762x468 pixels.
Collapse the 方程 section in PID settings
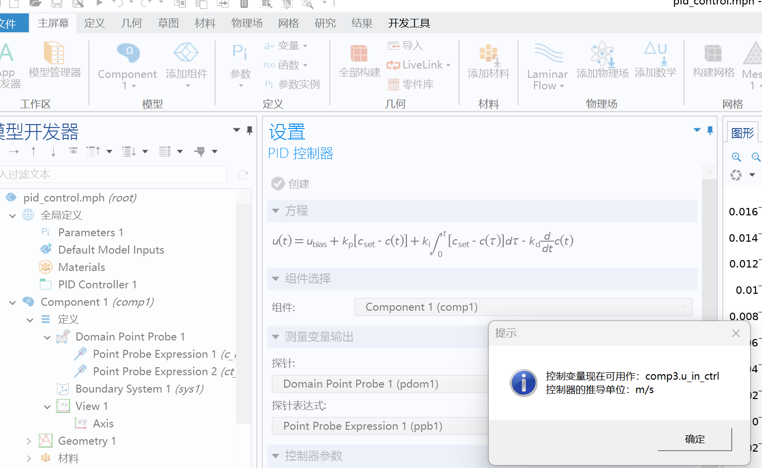[276, 210]
